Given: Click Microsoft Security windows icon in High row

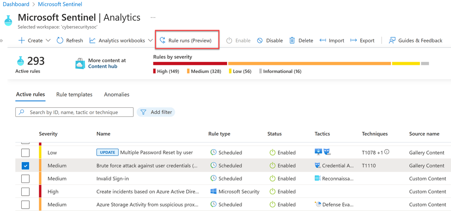Looking at the screenshot, I should click(x=213, y=192).
